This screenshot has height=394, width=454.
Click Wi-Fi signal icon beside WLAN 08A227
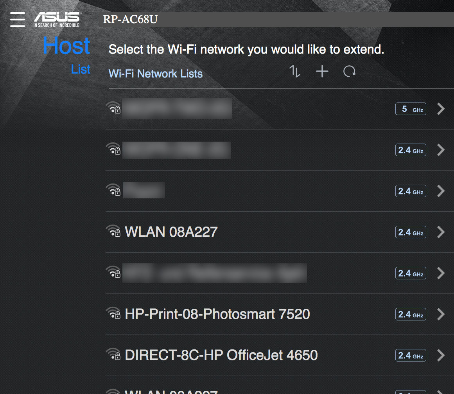(113, 232)
